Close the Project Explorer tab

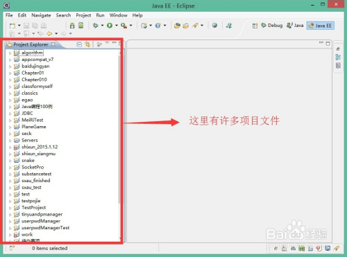click(x=53, y=44)
